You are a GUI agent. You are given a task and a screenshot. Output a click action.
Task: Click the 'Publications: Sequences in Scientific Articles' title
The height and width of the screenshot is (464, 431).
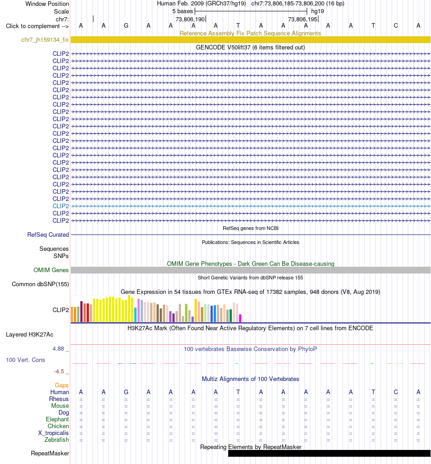pos(250,242)
